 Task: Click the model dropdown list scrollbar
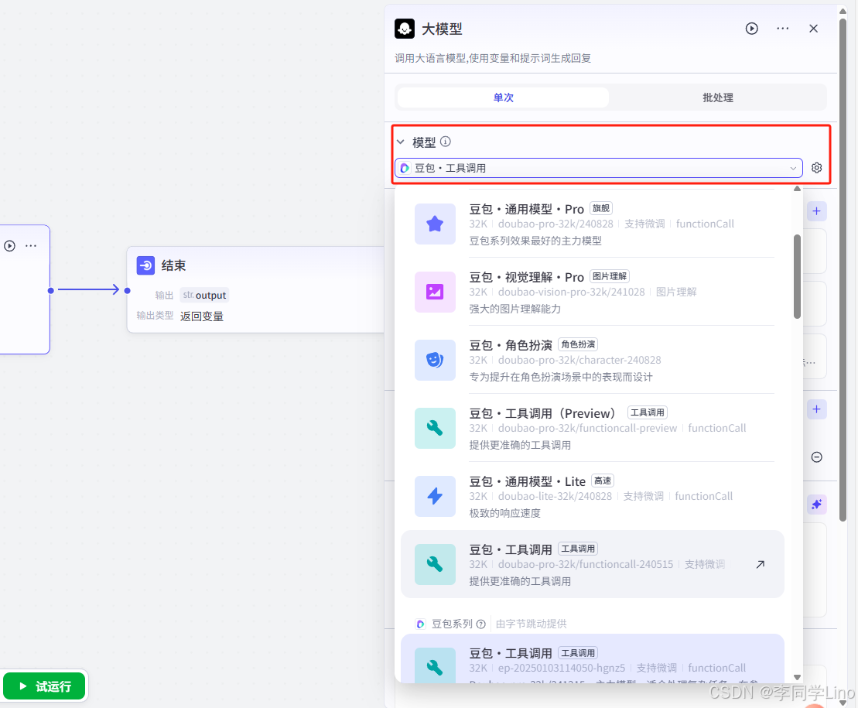[797, 276]
